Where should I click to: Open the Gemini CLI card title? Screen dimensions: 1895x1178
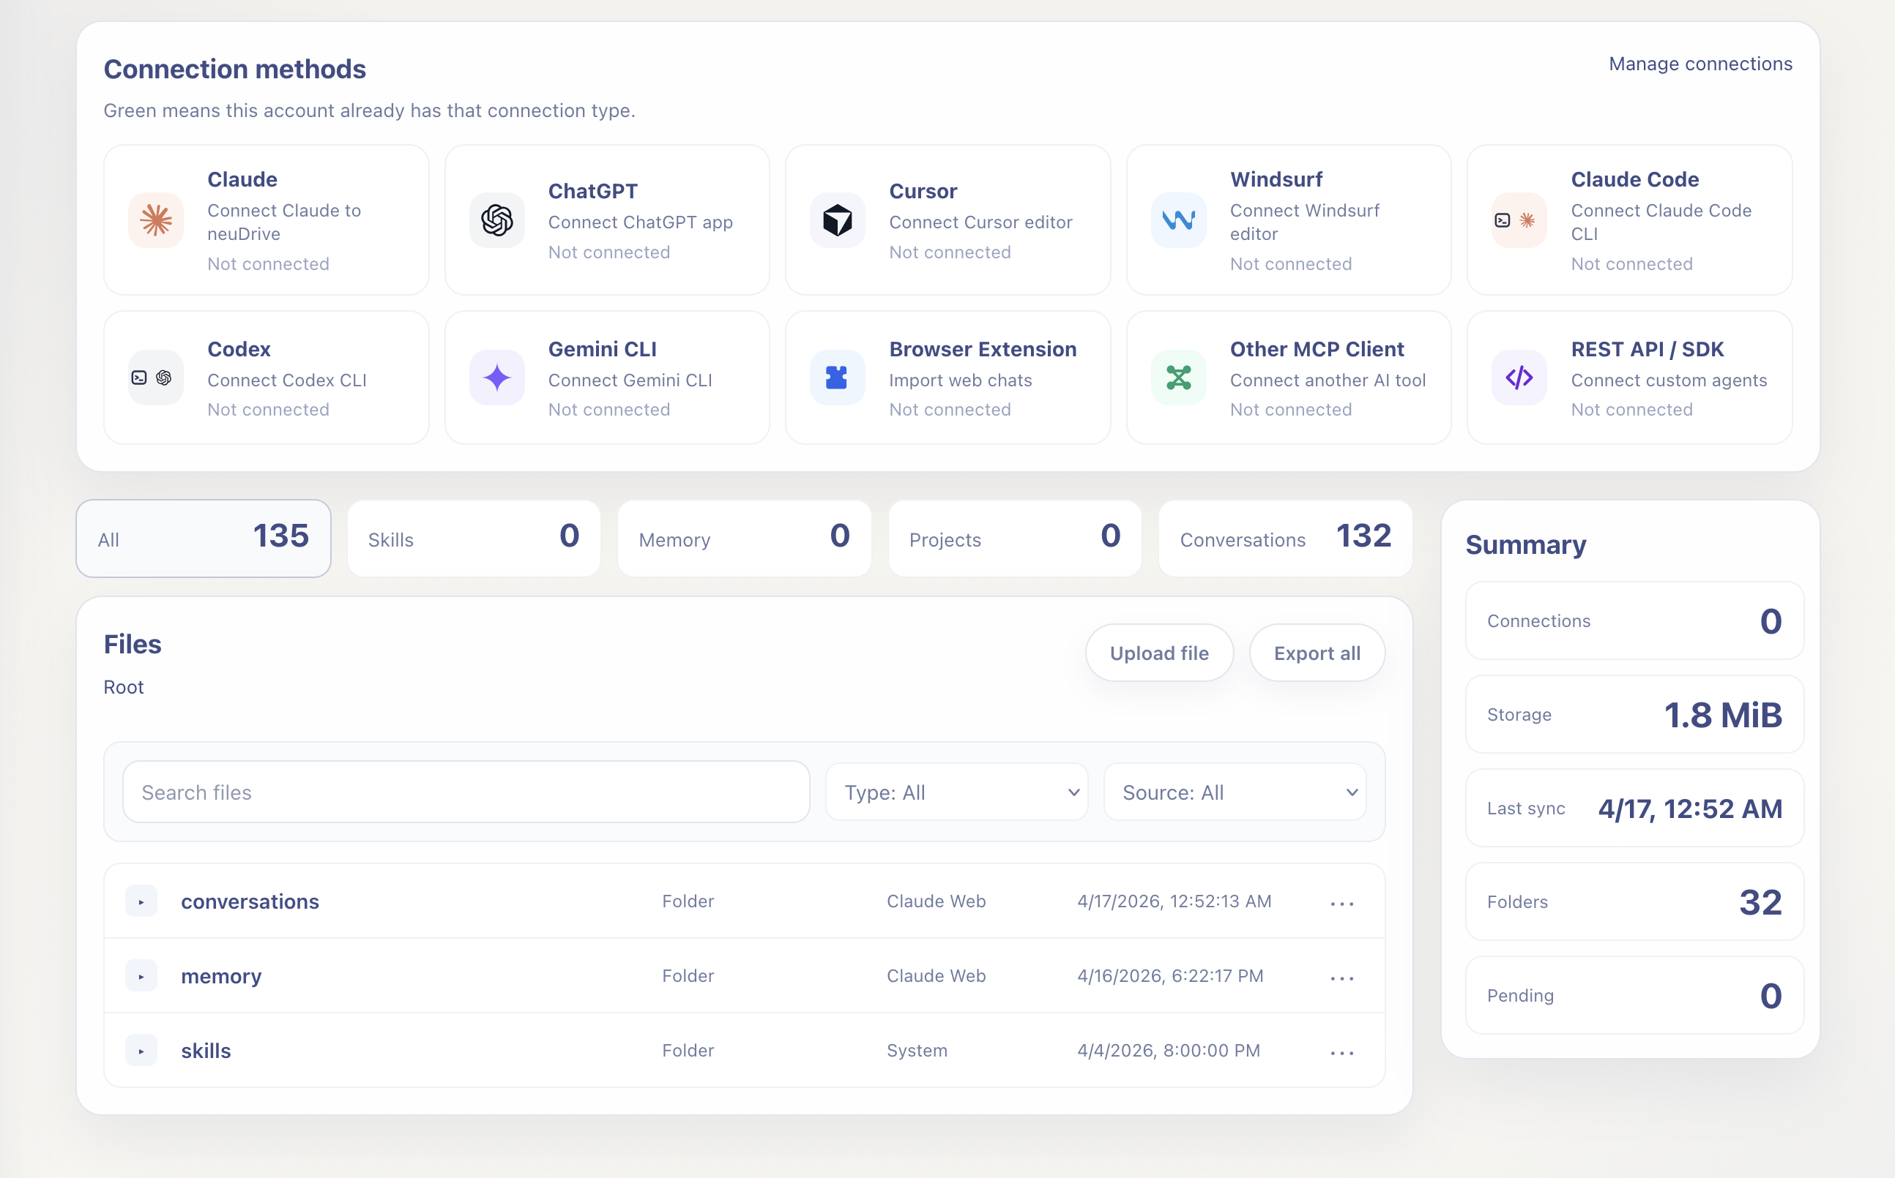point(603,349)
